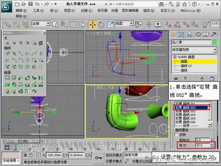Close the NURBS floating toolbox
The image size is (221, 166).
pos(44,33)
